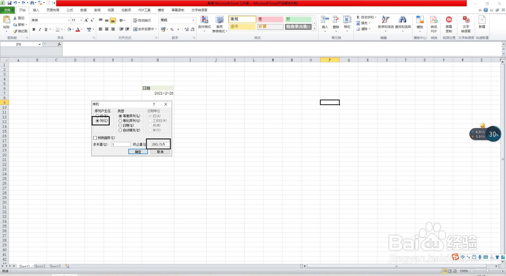The image size is (506, 276).
Task: Open 自动求和 dropdown arrow
Action: [x=376, y=17]
